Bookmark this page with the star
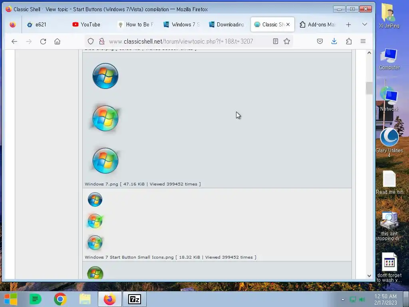 [x=287, y=41]
